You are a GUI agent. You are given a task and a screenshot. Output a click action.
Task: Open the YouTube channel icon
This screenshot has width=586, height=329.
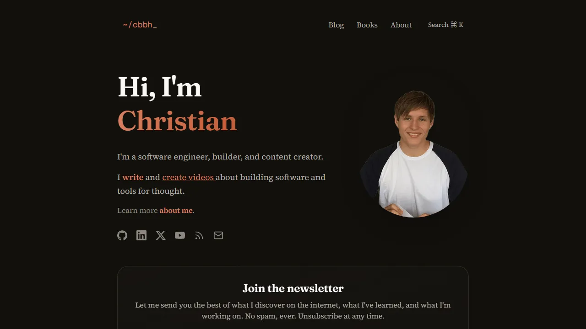coord(180,235)
